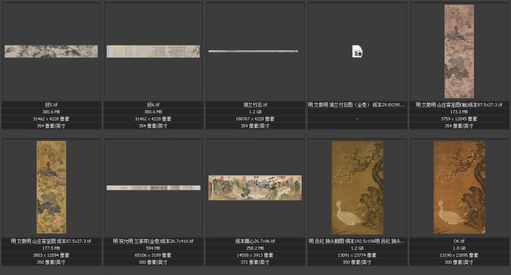
Task: Click the filename label 漪兰竹石.tif
Action: coord(255,105)
